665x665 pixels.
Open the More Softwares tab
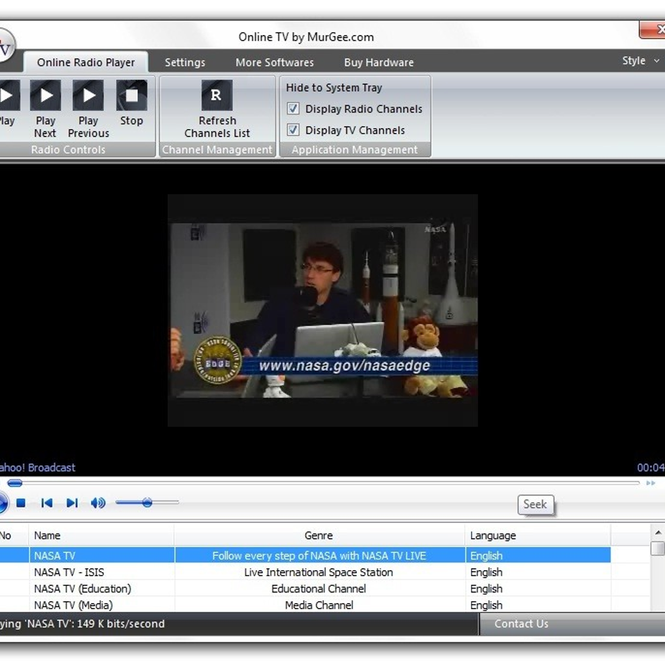(x=274, y=62)
